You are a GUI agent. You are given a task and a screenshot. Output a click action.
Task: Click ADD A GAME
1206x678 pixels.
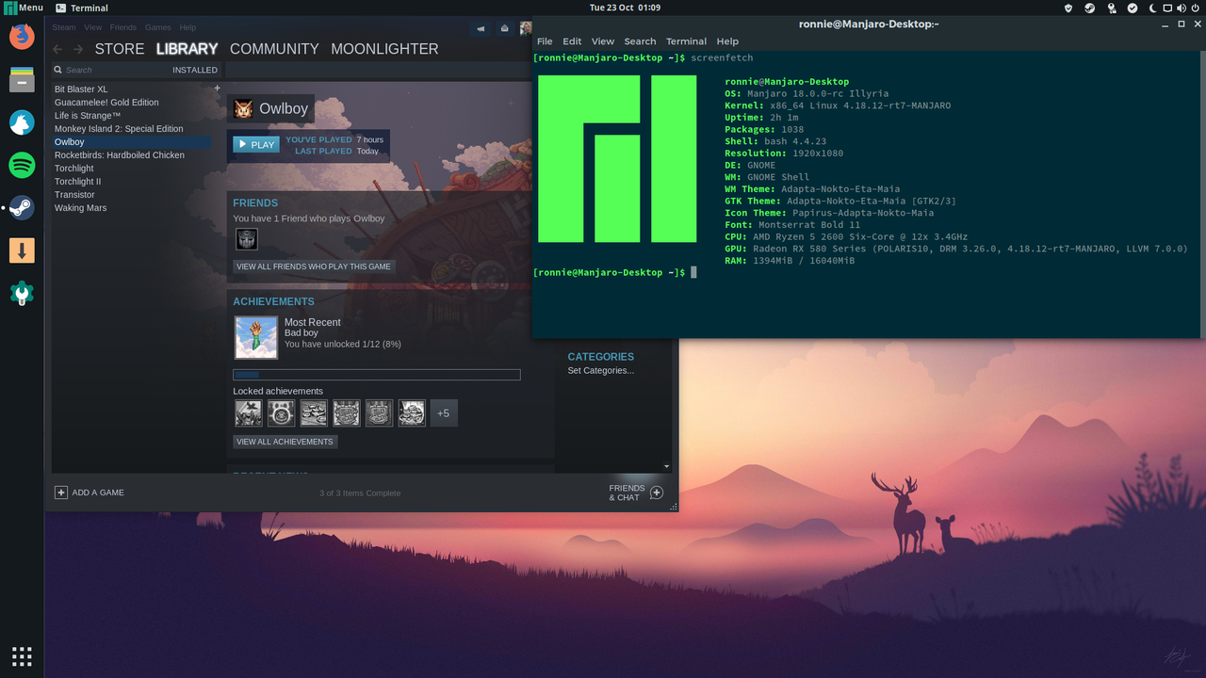click(90, 492)
